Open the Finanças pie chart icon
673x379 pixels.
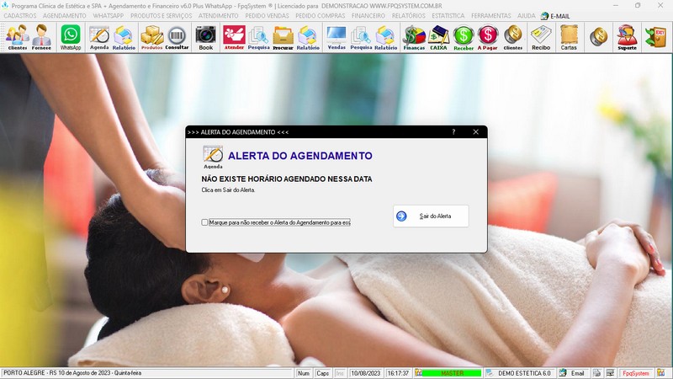(414, 37)
